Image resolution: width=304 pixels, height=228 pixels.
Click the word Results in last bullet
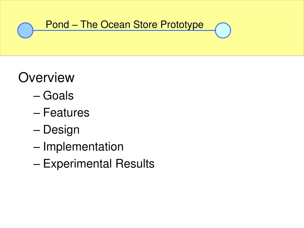pos(135,164)
